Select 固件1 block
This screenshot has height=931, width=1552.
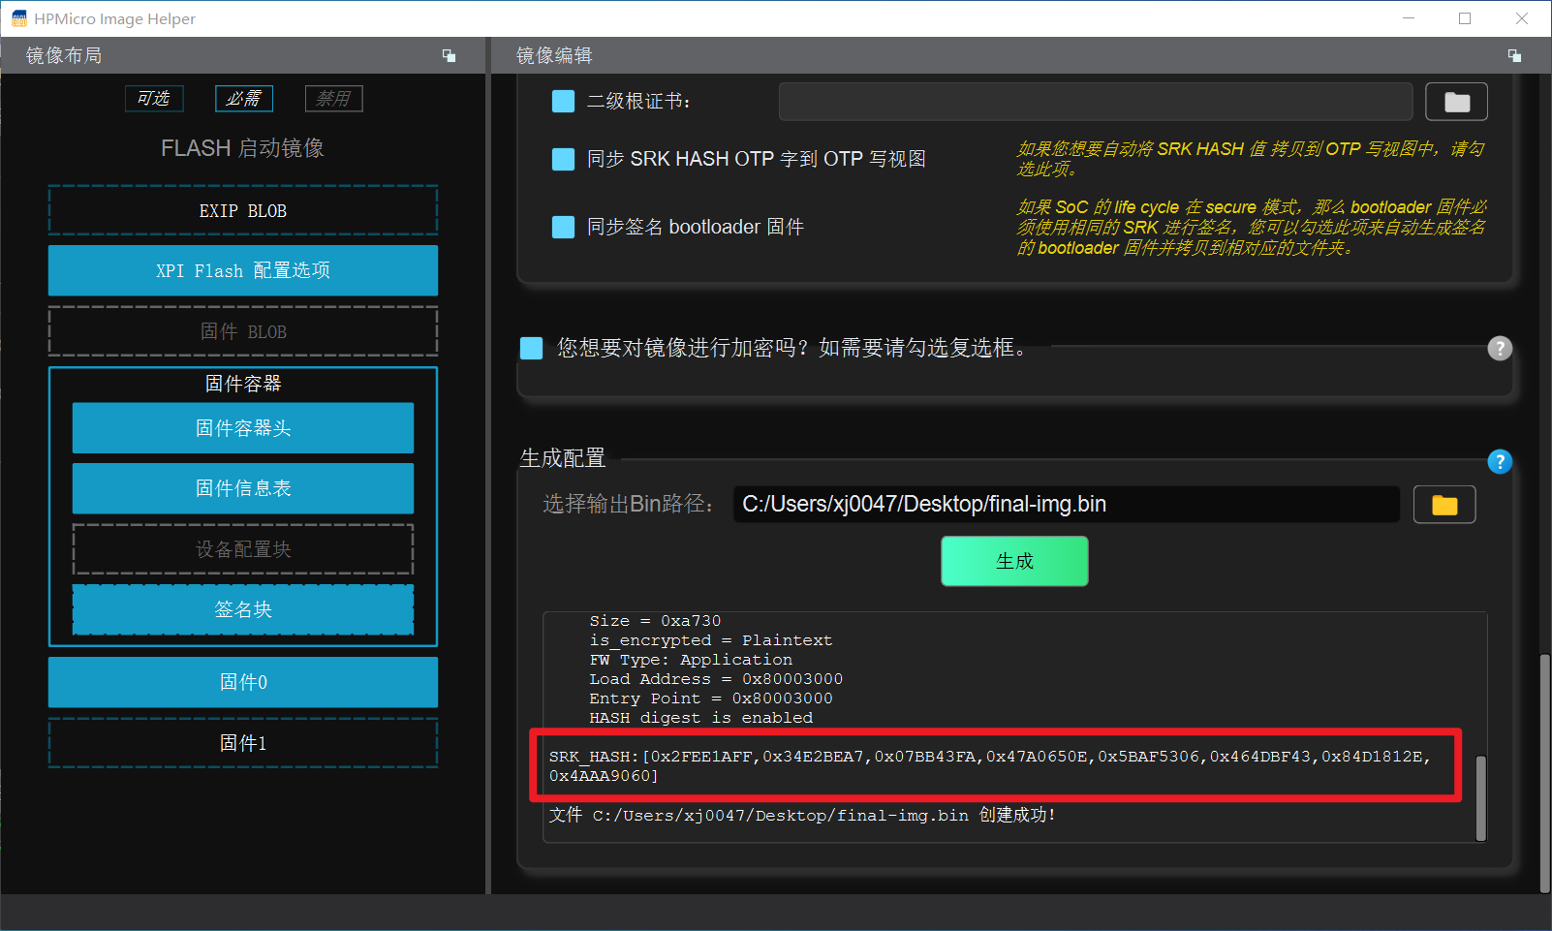pos(243,743)
